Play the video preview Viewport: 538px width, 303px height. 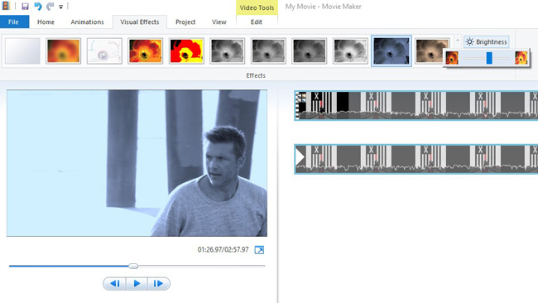(x=137, y=283)
